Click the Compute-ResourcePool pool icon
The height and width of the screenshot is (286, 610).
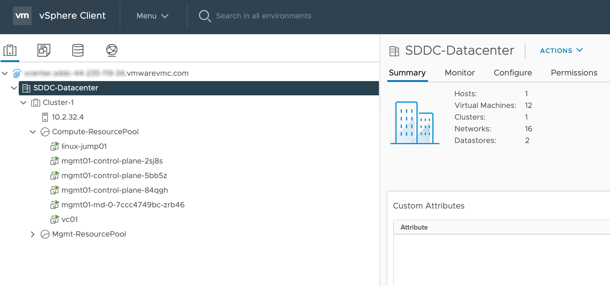coord(45,132)
